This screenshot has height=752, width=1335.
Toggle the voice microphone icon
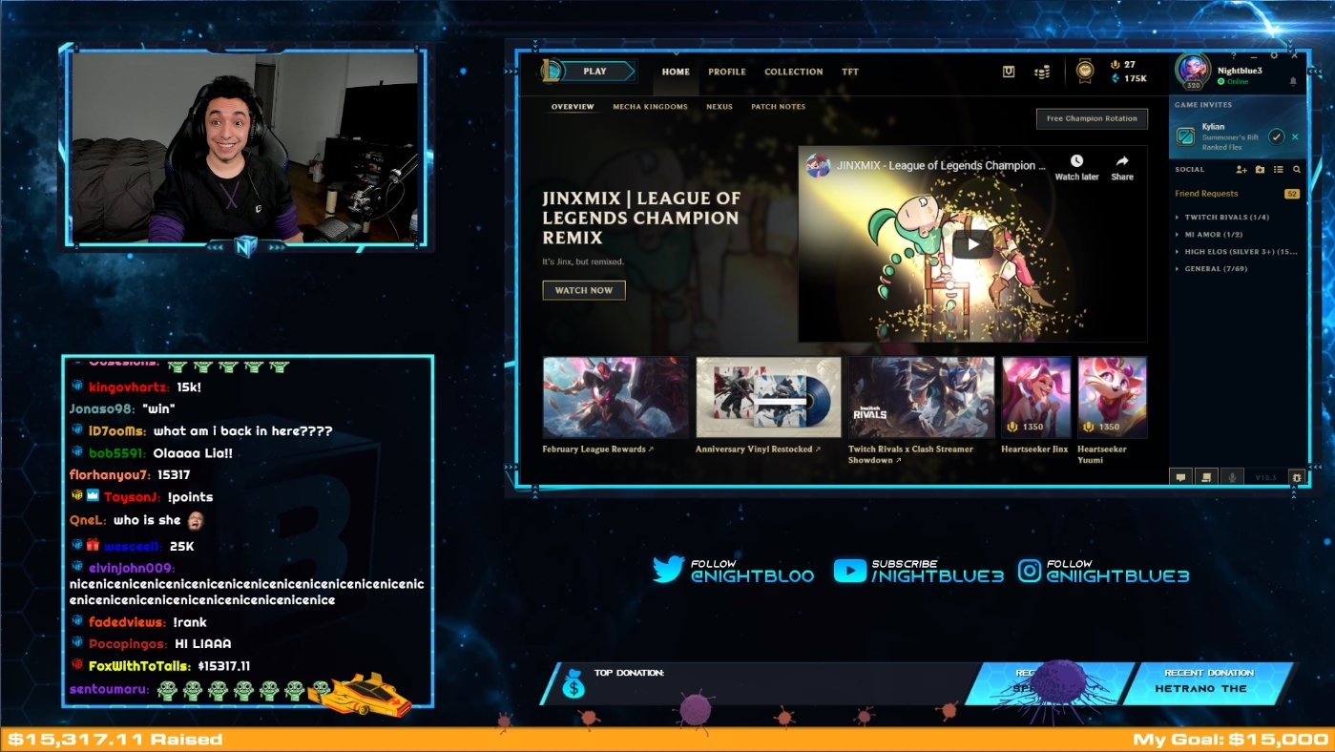click(1232, 477)
